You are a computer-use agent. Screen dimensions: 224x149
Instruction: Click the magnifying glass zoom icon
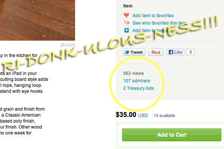coord(62,45)
